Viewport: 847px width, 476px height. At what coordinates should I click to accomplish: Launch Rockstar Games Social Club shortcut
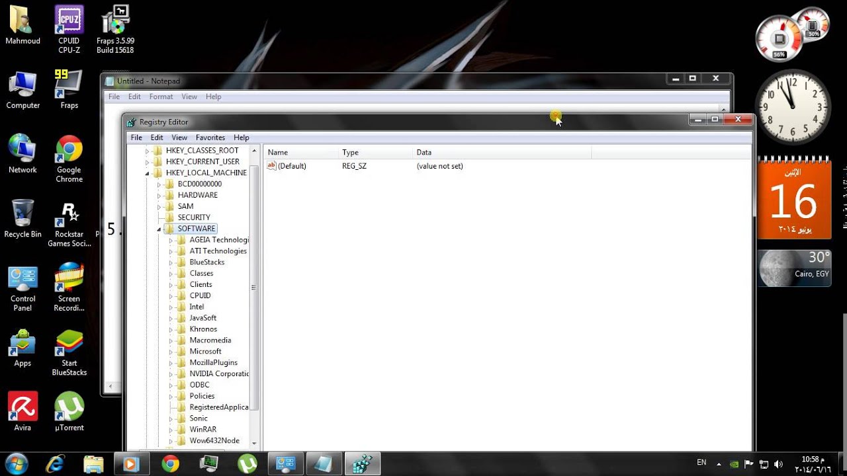69,225
